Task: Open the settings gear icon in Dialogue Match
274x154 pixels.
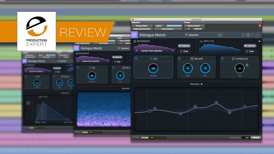Action: [x=248, y=35]
